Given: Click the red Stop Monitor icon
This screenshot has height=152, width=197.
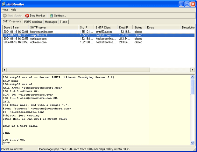Looking at the screenshot, I should click(x=27, y=16).
